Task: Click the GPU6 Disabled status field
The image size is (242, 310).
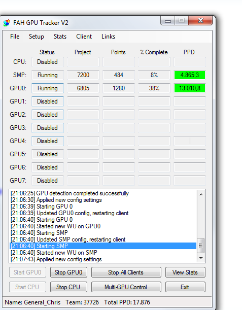Action: (x=48, y=167)
